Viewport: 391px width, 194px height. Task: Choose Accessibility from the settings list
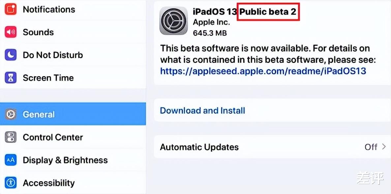coord(49,182)
